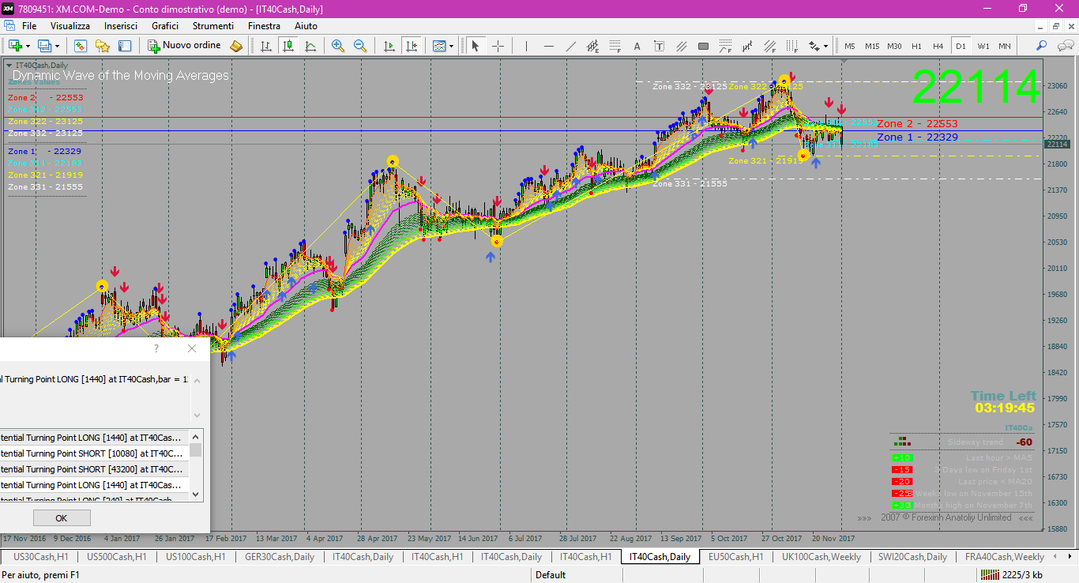Click the Nuovo ordine button
This screenshot has height=583, width=1079.
click(185, 46)
